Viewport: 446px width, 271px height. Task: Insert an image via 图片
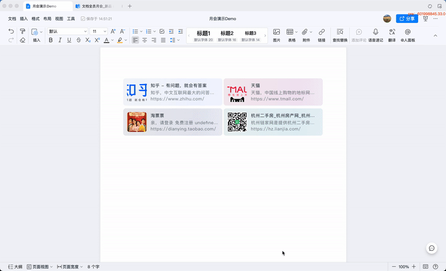(x=277, y=35)
